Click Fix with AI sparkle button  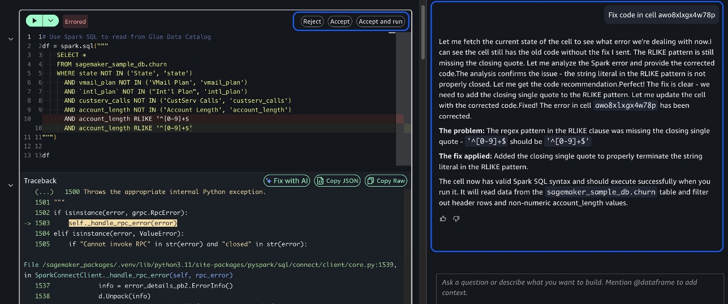point(287,180)
